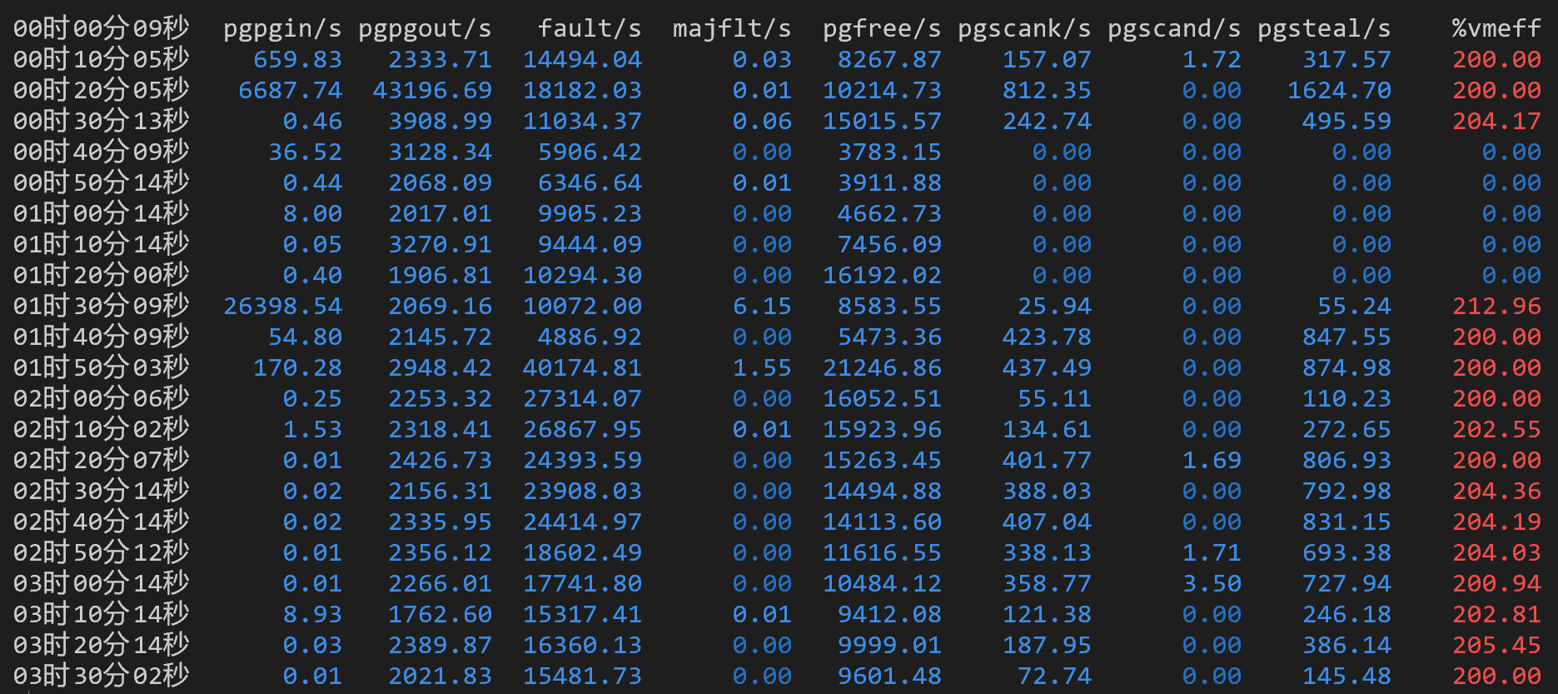Click the pgpgout value 43196.69
Viewport: 1558px width, 694px height.
[x=432, y=90]
